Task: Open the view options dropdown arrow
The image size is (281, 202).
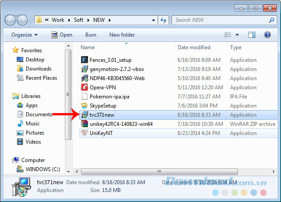Action: 237,35
